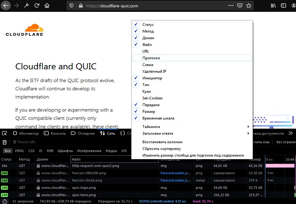Viewport: 296px width, 204px height.
Task: Click padlock icon in quic-logo.png row
Action: coord(38,188)
